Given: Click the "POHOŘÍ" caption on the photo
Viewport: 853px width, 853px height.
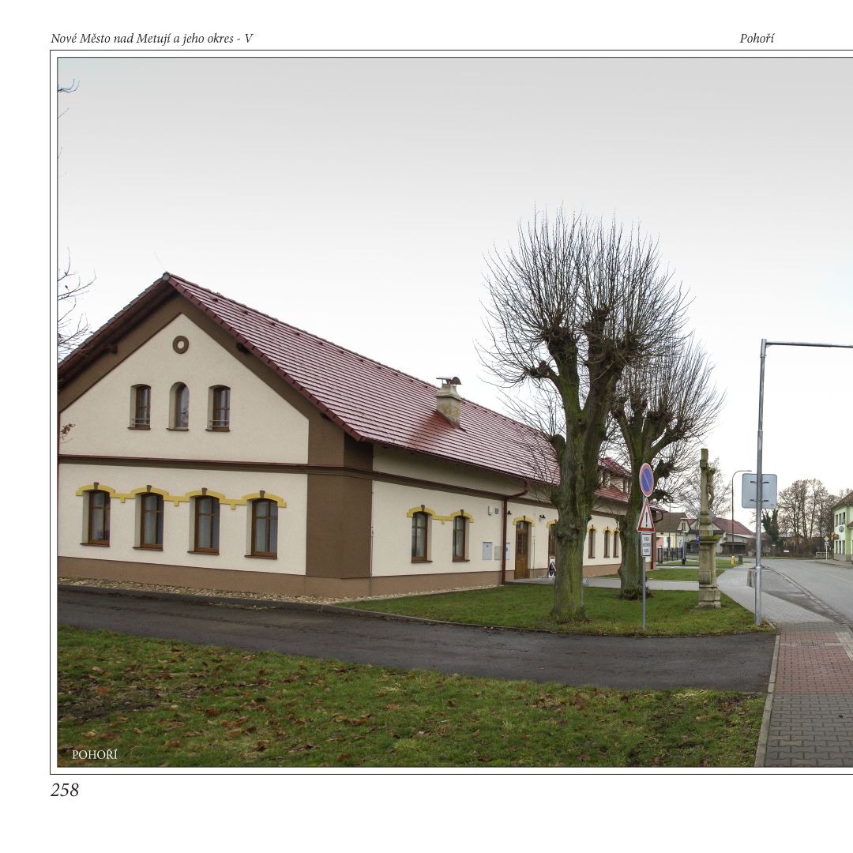Looking at the screenshot, I should tap(95, 754).
